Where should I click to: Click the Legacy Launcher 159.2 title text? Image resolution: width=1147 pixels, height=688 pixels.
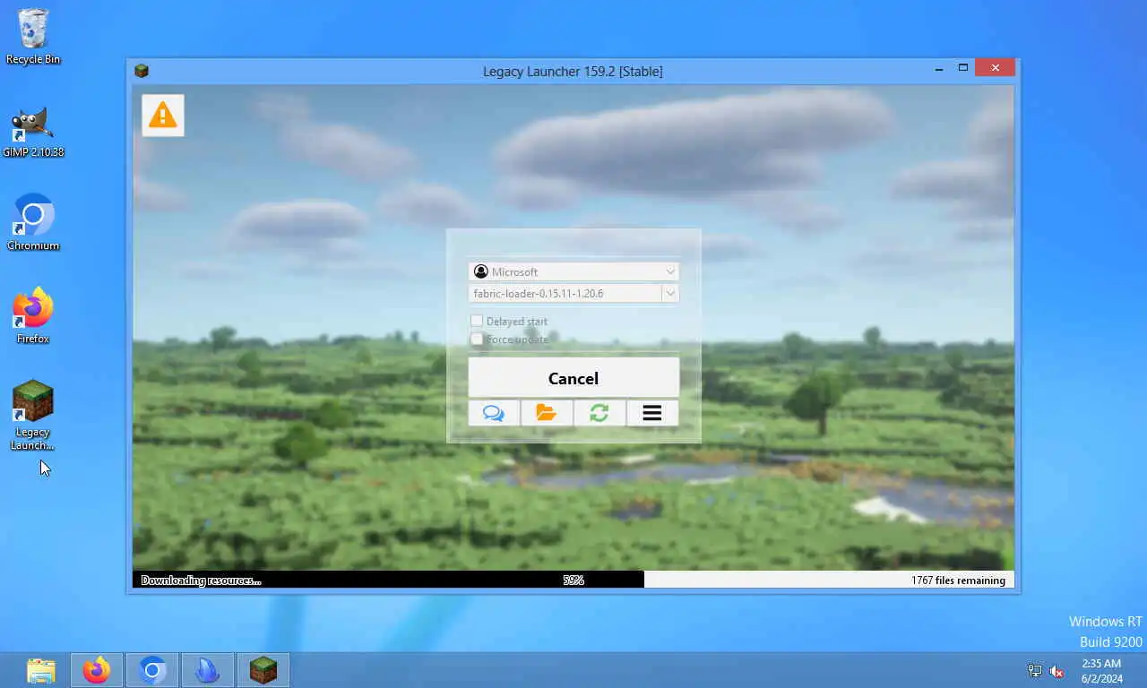click(x=573, y=71)
